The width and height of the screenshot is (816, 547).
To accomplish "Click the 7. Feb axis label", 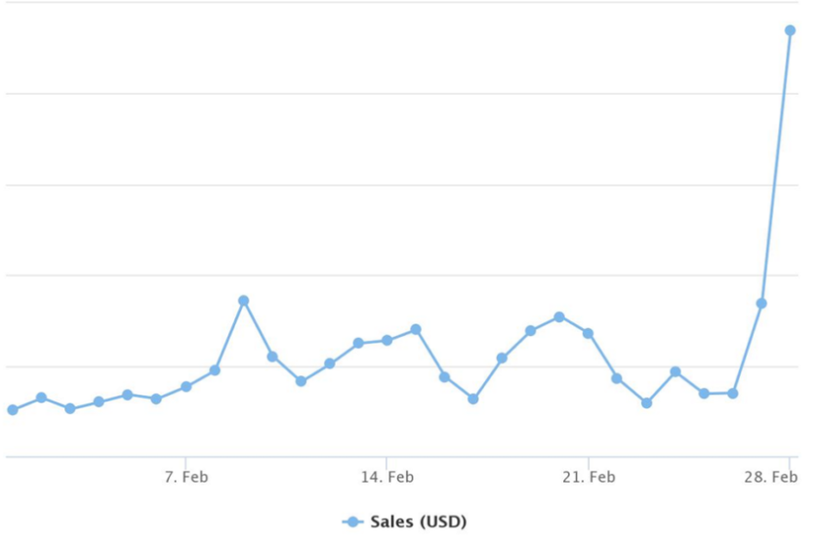I will (186, 477).
